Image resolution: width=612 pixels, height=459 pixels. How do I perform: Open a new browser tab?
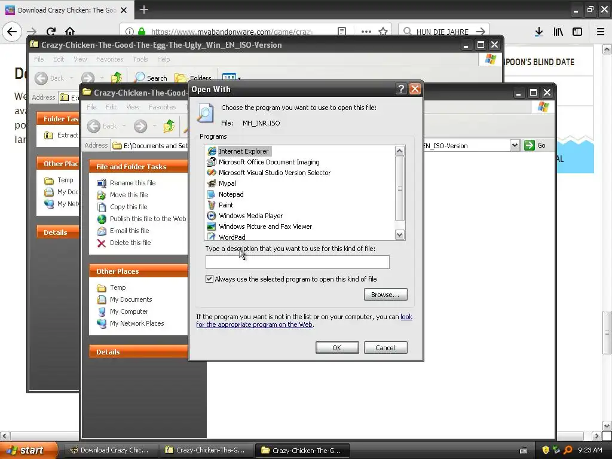pyautogui.click(x=144, y=10)
